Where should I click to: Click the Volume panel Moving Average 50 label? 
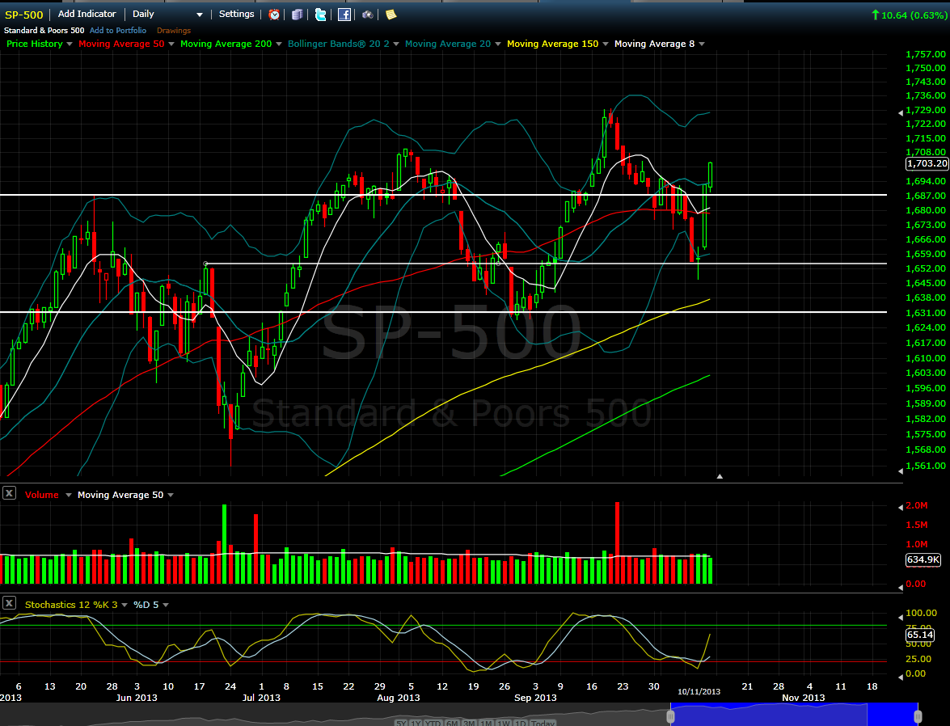(x=120, y=495)
